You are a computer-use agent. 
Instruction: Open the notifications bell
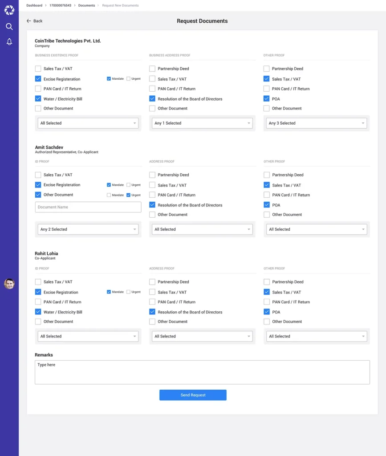click(9, 42)
